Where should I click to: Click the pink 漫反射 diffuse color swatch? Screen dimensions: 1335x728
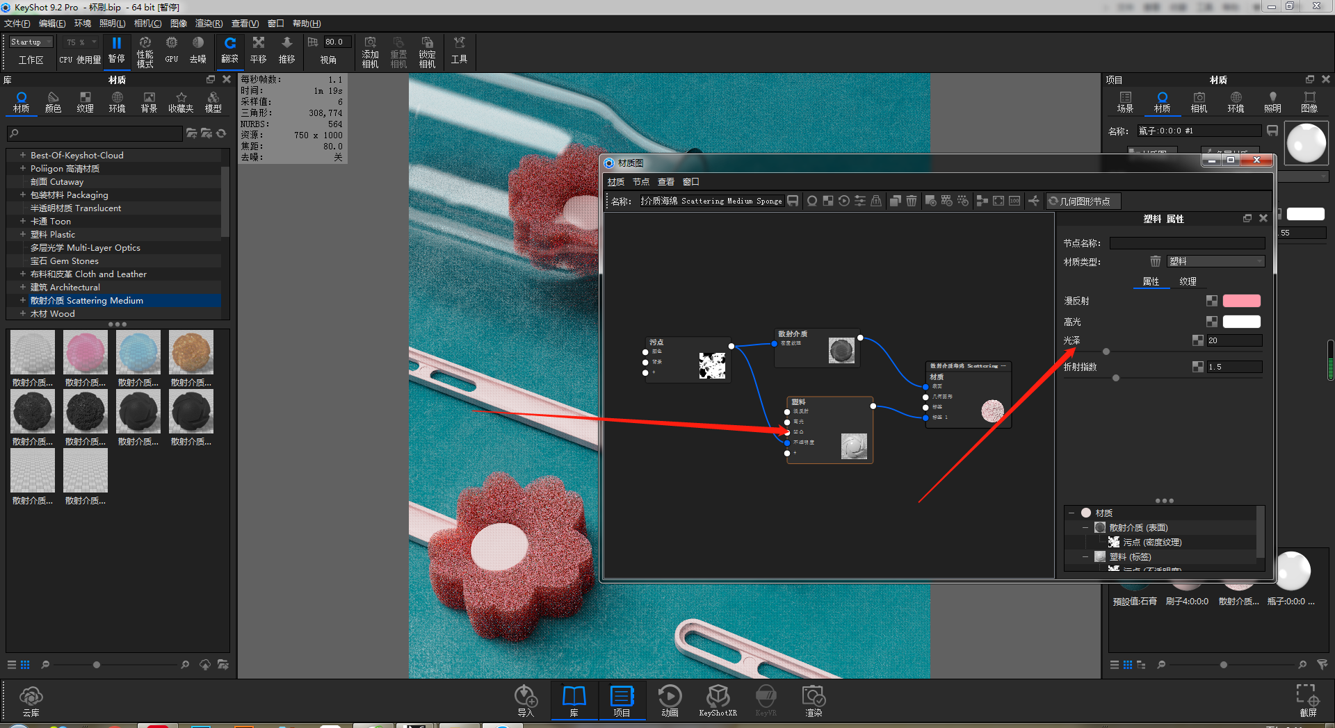coord(1242,300)
